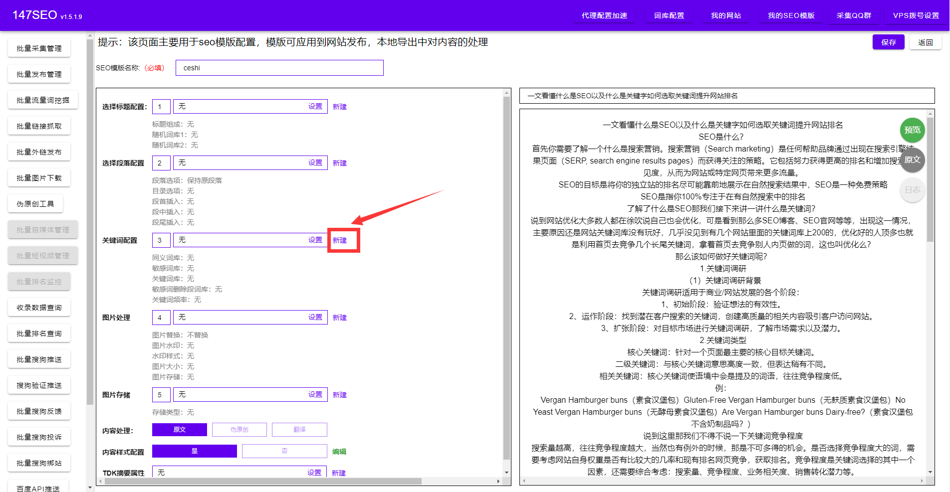The image size is (950, 492).
Task: Click the 日志 circle button
Action: pyautogui.click(x=912, y=190)
